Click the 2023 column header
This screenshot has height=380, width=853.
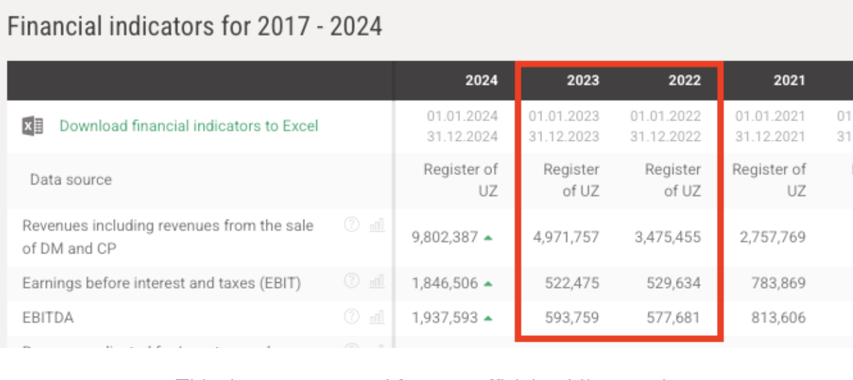click(x=583, y=81)
